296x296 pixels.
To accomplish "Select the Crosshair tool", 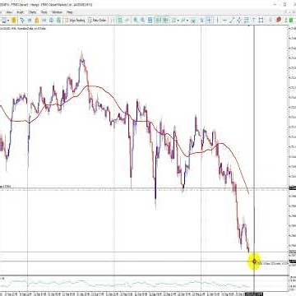I will pyautogui.click(x=209, y=21).
